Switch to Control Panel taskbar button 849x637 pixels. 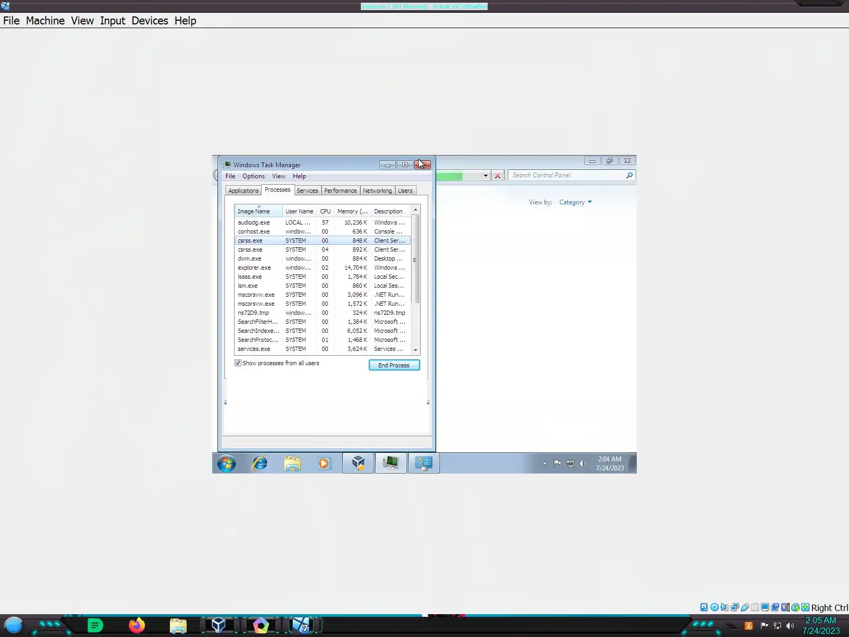click(423, 463)
